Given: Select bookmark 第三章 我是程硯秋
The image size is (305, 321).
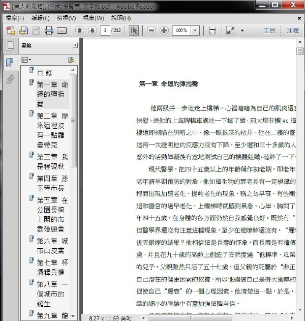Looking at the screenshot, I should point(52,162).
